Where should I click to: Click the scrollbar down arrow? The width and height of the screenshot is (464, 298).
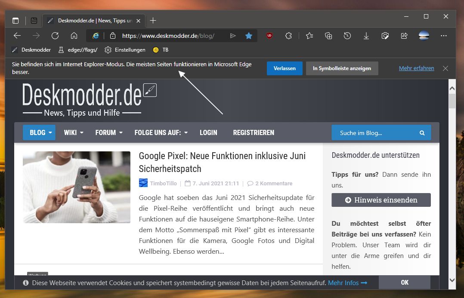click(452, 280)
